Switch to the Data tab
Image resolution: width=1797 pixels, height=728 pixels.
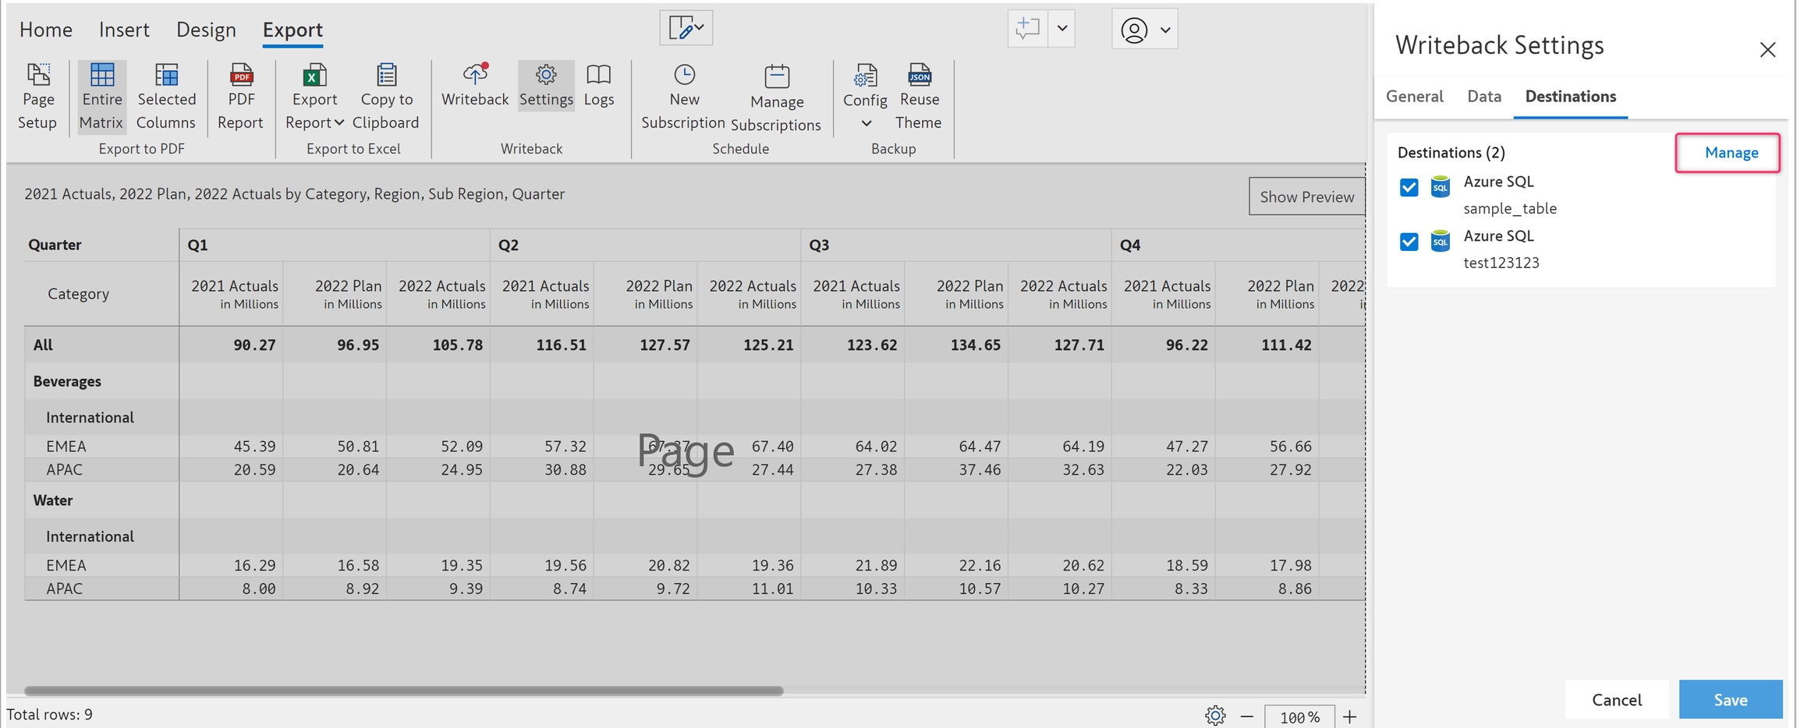click(1483, 97)
